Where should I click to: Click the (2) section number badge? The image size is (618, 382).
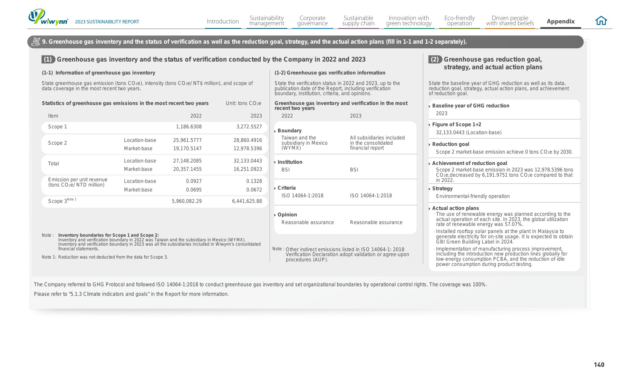(435, 59)
